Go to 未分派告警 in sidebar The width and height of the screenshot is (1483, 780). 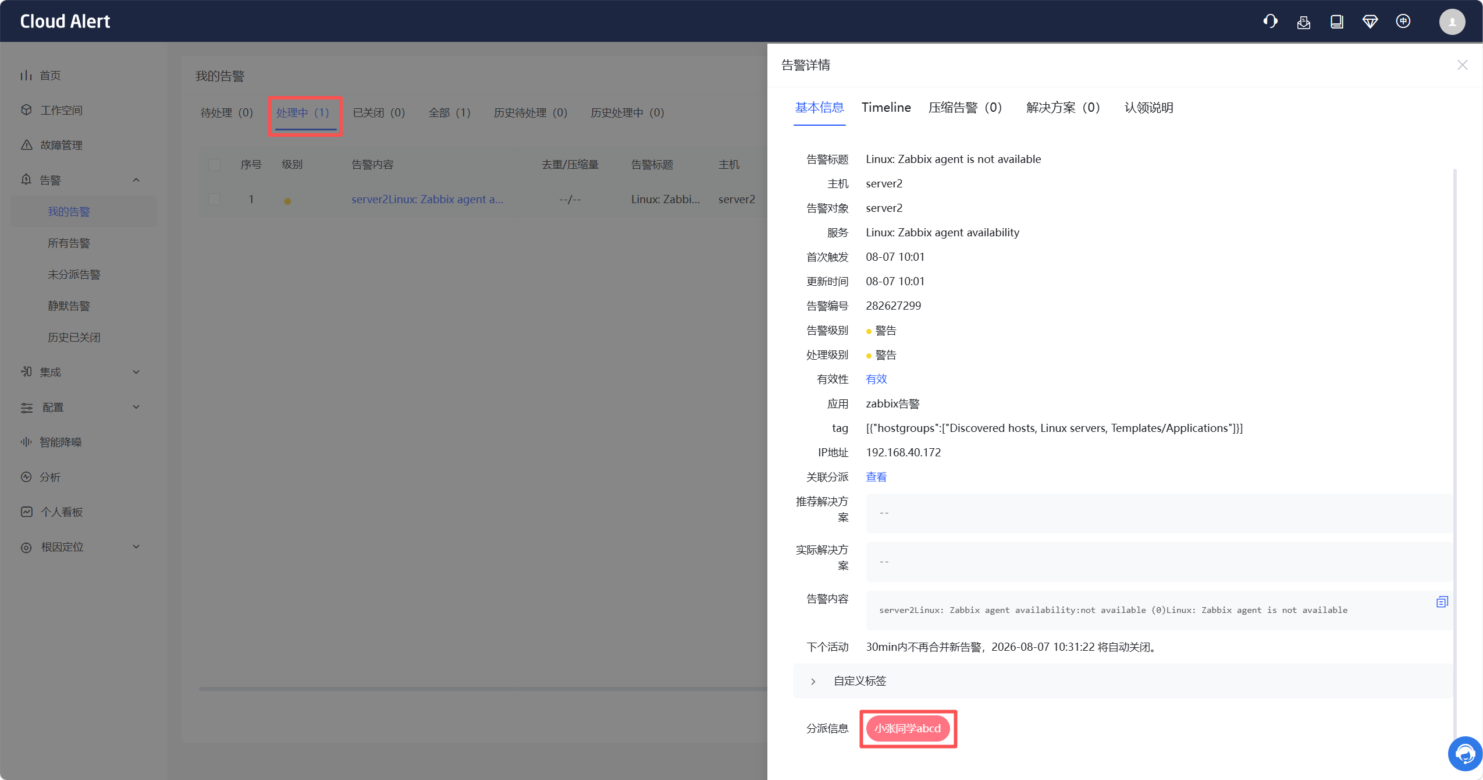click(x=74, y=275)
